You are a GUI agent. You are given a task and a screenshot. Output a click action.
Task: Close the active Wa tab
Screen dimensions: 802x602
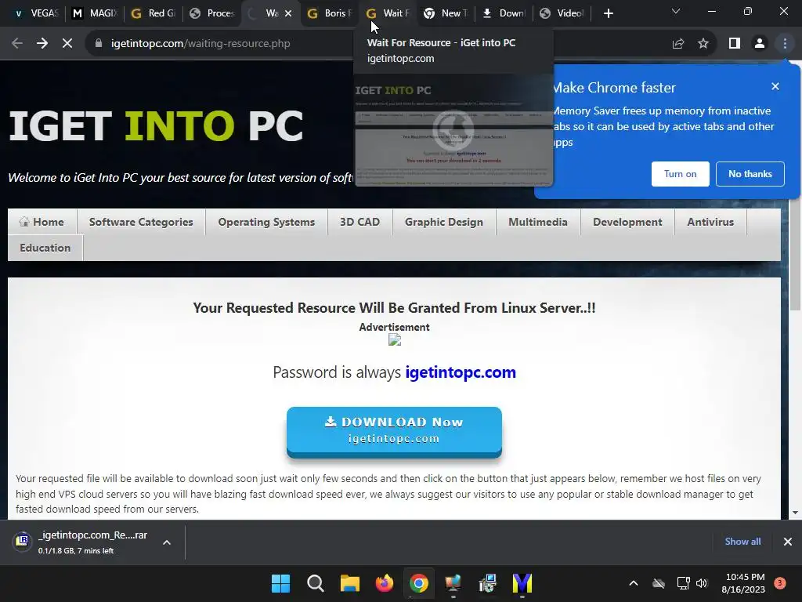(x=288, y=13)
